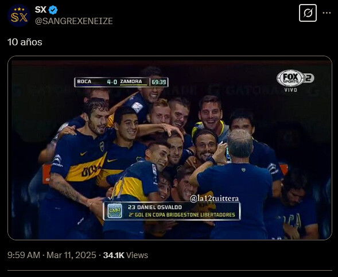Open Grok explain-this-post icon
The image size is (338, 277).
(308, 13)
